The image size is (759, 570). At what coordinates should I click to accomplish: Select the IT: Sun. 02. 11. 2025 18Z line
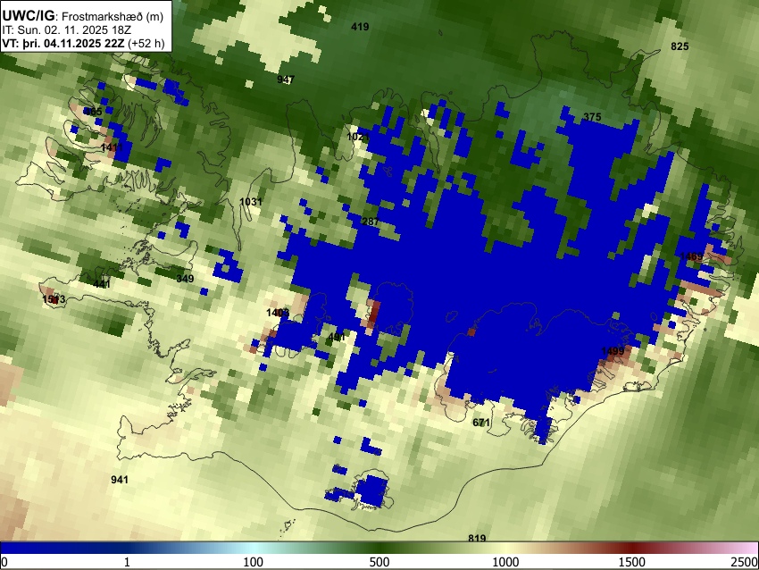(x=67, y=30)
